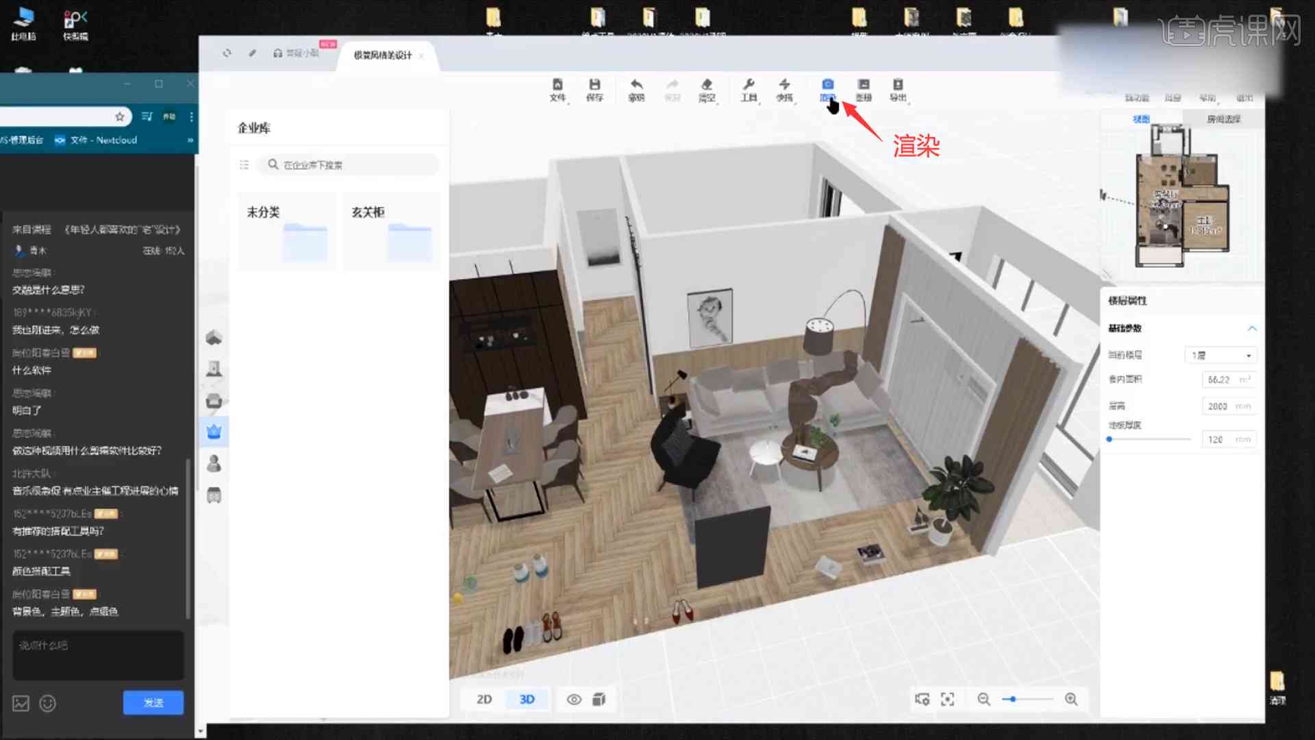Click the zoom out magnifier icon

(984, 699)
